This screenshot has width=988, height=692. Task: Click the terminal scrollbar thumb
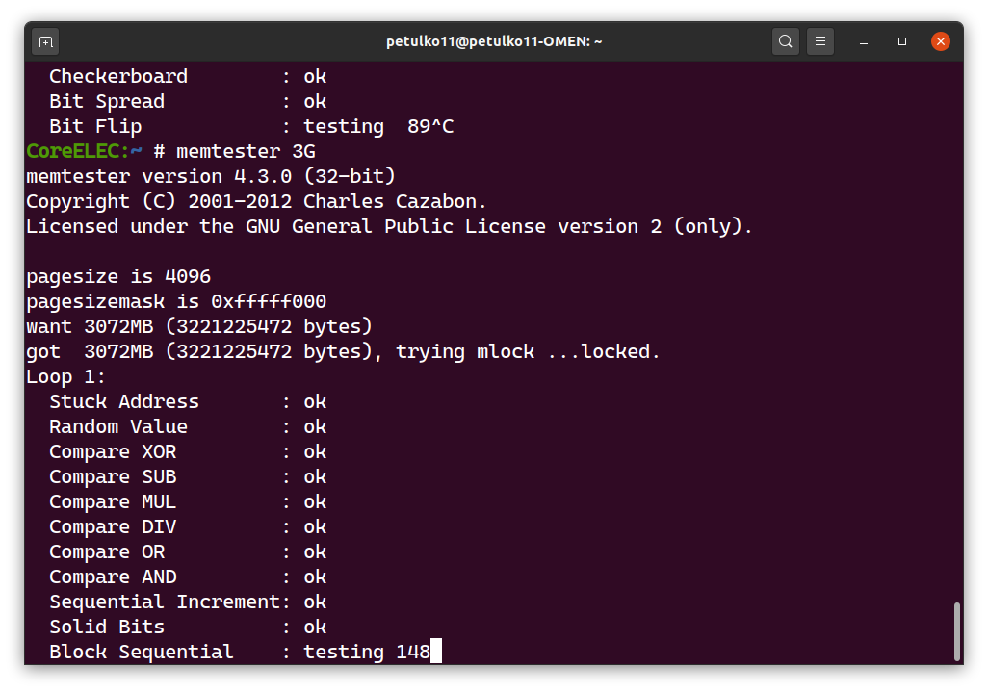(956, 631)
